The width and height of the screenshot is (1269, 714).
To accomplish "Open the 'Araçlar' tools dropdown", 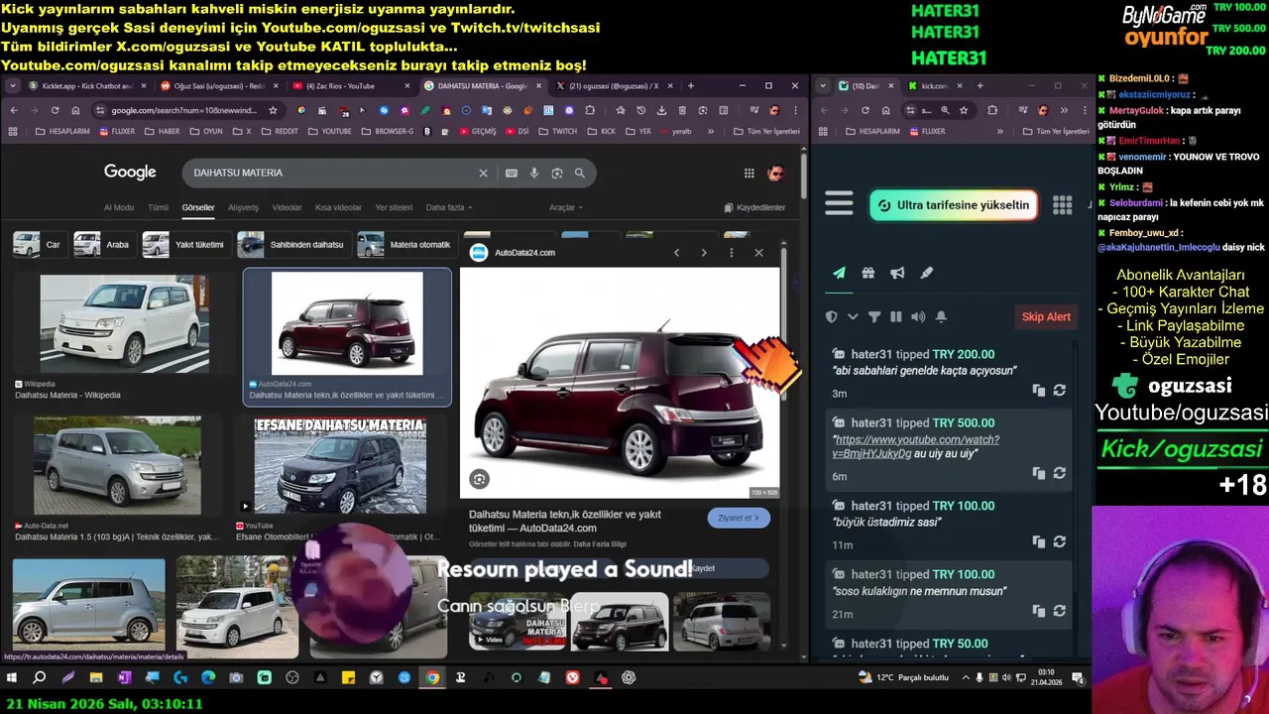I will click(x=566, y=207).
